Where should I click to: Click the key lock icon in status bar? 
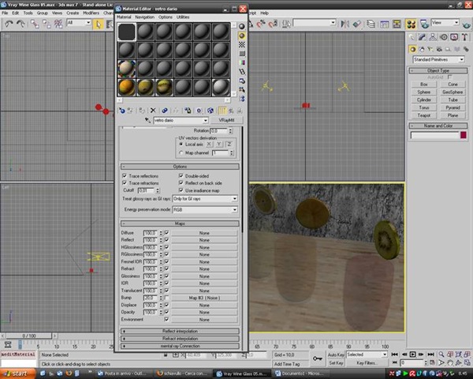tap(317, 358)
